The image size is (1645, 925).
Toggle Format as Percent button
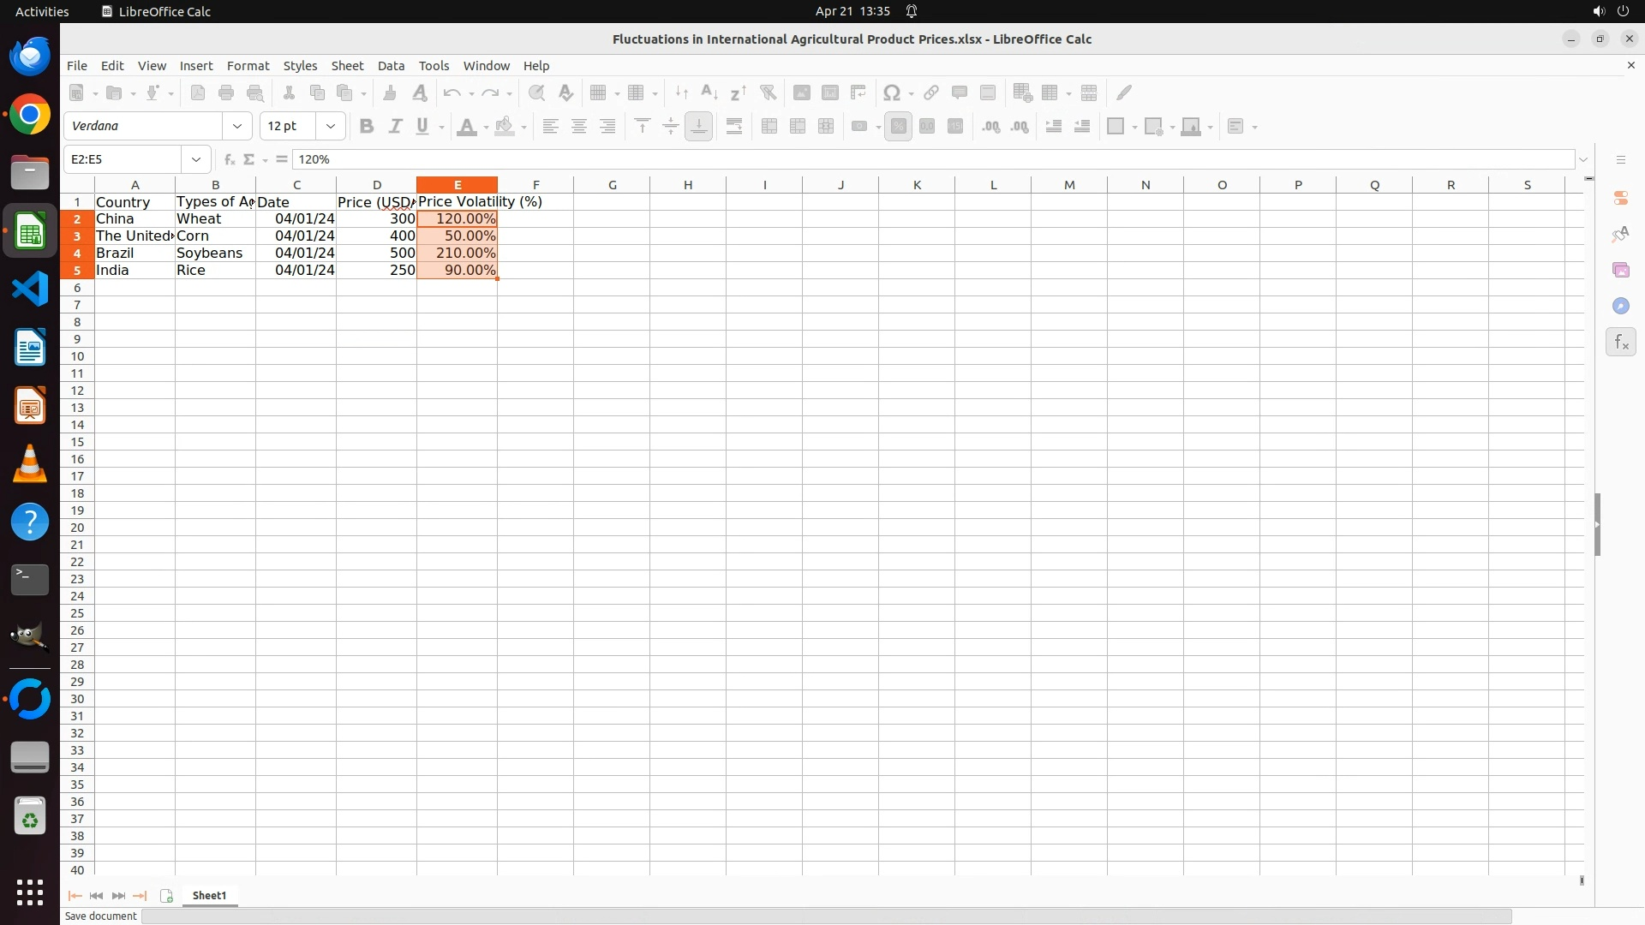[x=898, y=127]
